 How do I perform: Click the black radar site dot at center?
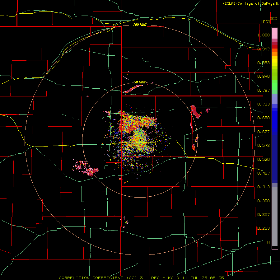pos(140,140)
